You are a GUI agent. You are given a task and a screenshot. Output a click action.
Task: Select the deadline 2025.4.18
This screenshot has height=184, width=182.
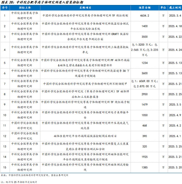click(x=175, y=26)
